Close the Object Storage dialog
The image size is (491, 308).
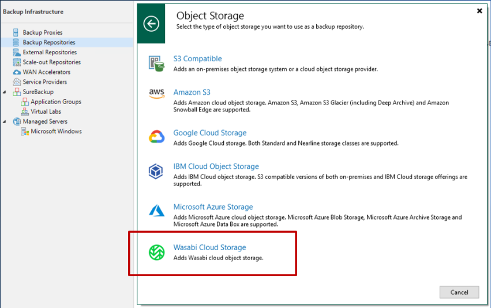point(479,10)
